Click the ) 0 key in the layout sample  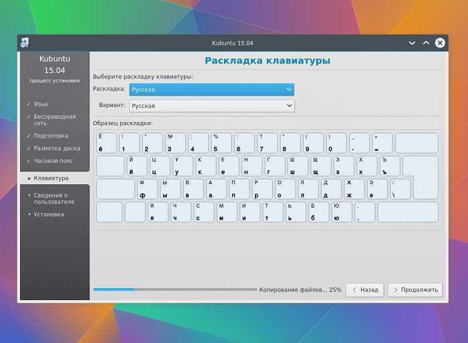(336, 143)
